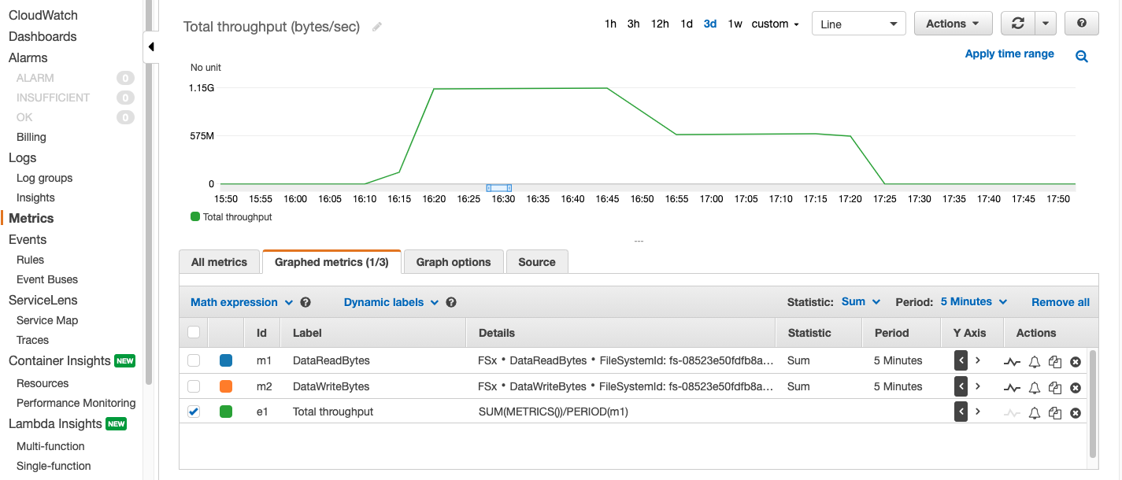Viewport: 1122px width, 480px height.
Task: Set DataReadBytes to left Y axis
Action: pyautogui.click(x=961, y=361)
